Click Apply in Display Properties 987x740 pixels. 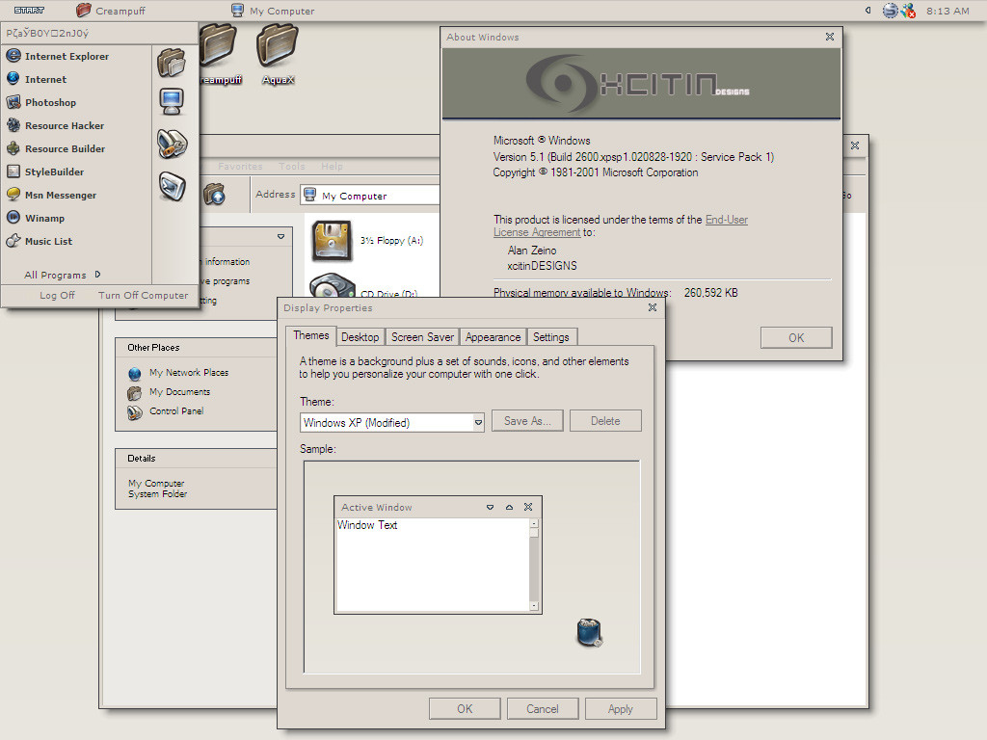pos(621,708)
